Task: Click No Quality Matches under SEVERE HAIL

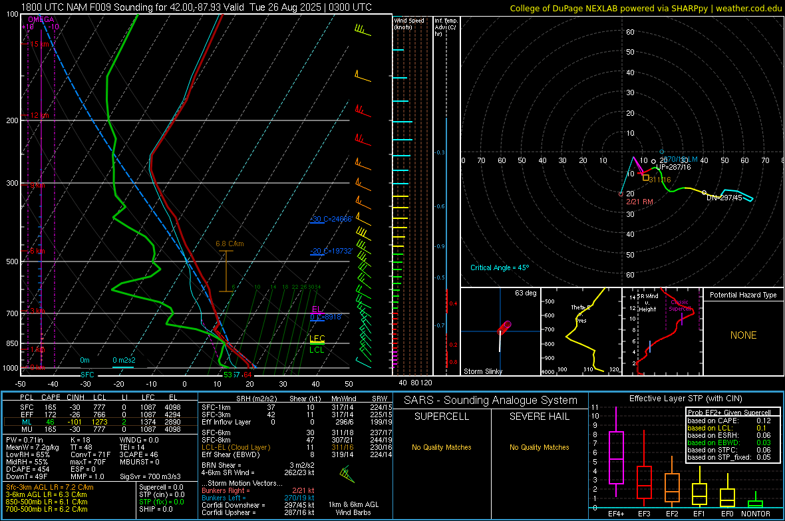Action: pyautogui.click(x=539, y=447)
